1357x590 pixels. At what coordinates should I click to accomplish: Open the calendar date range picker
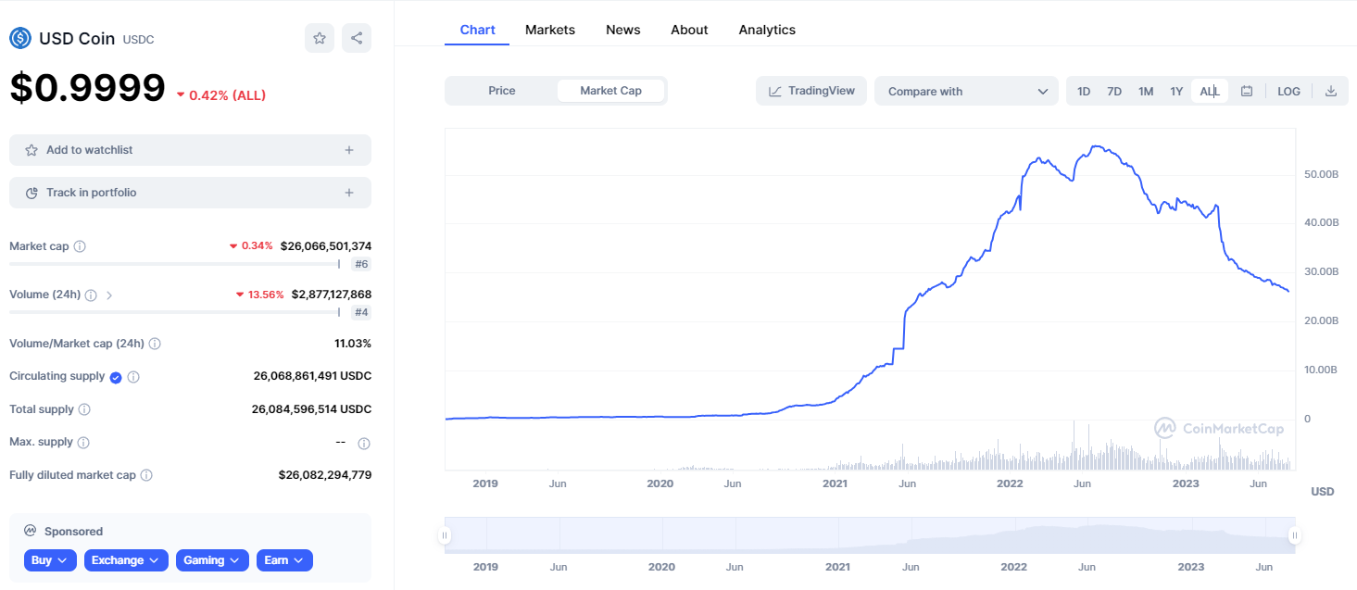tap(1247, 91)
